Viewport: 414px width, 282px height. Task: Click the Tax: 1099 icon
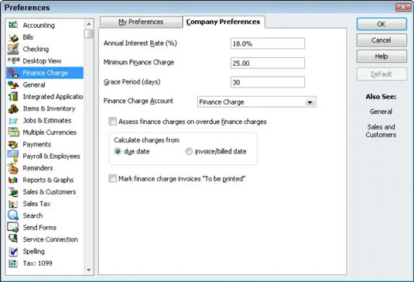click(13, 263)
